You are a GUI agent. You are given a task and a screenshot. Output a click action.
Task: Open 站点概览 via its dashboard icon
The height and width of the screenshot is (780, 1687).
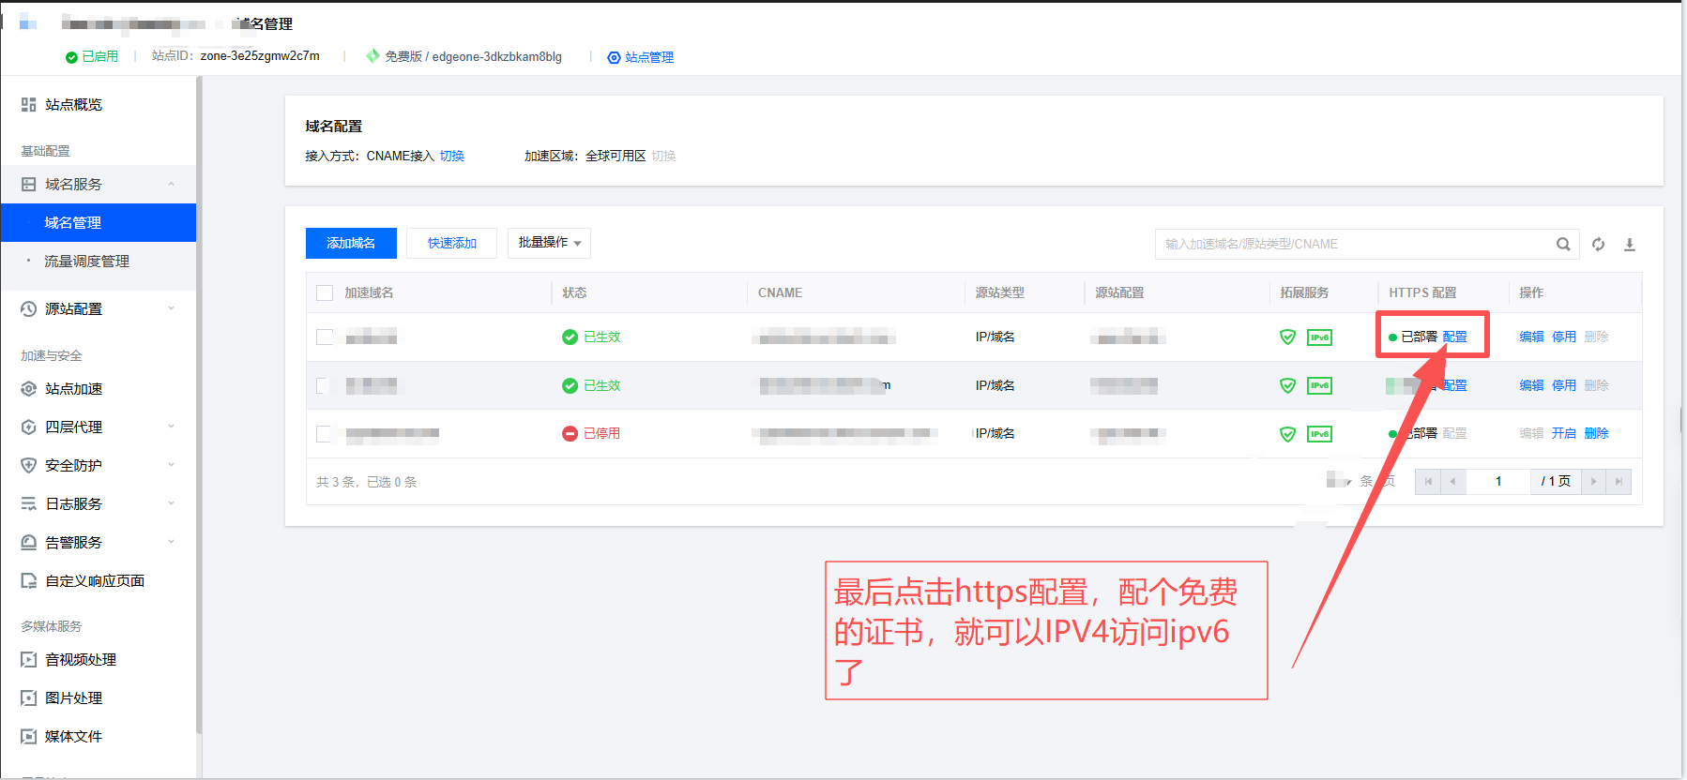(x=29, y=104)
